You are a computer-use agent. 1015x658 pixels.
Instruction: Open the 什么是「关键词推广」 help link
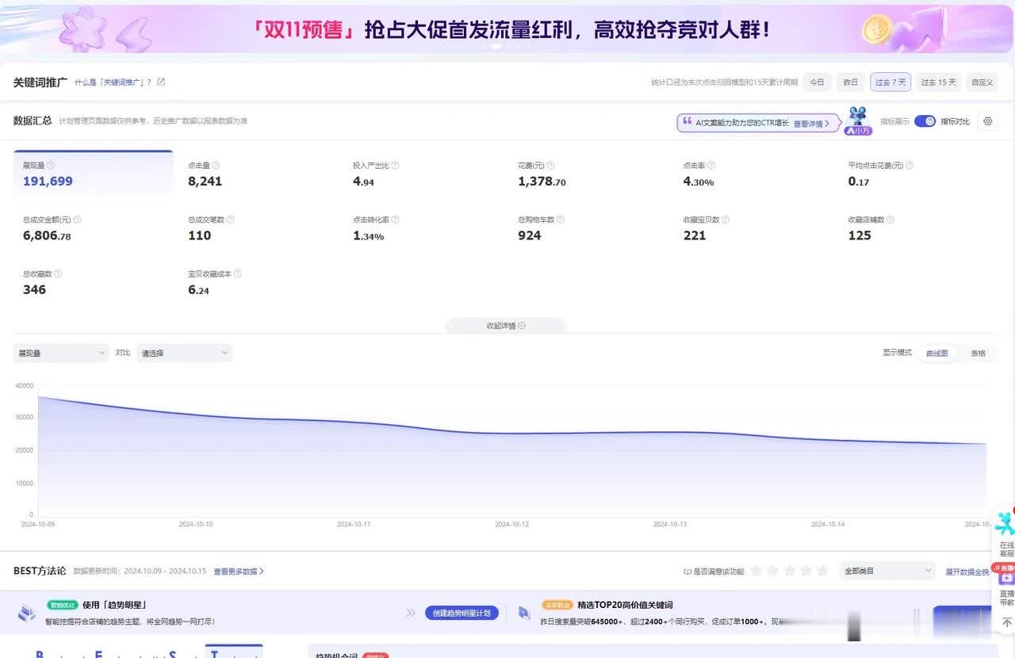click(x=113, y=82)
